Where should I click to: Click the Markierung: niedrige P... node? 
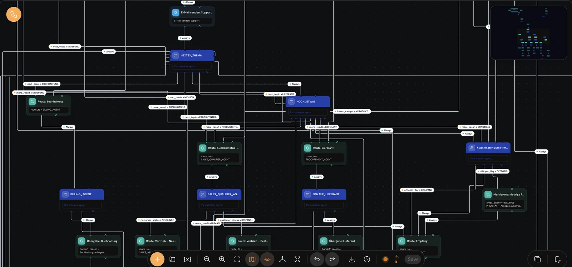point(504,200)
